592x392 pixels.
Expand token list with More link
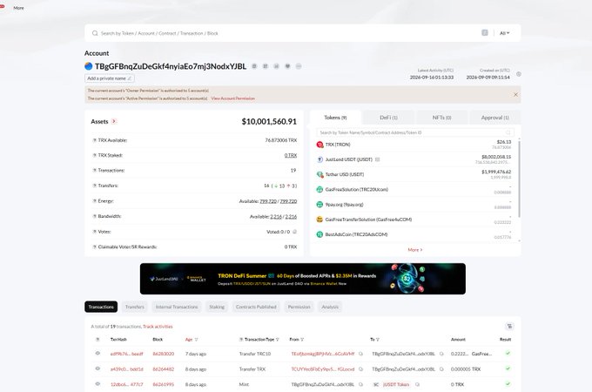click(415, 250)
